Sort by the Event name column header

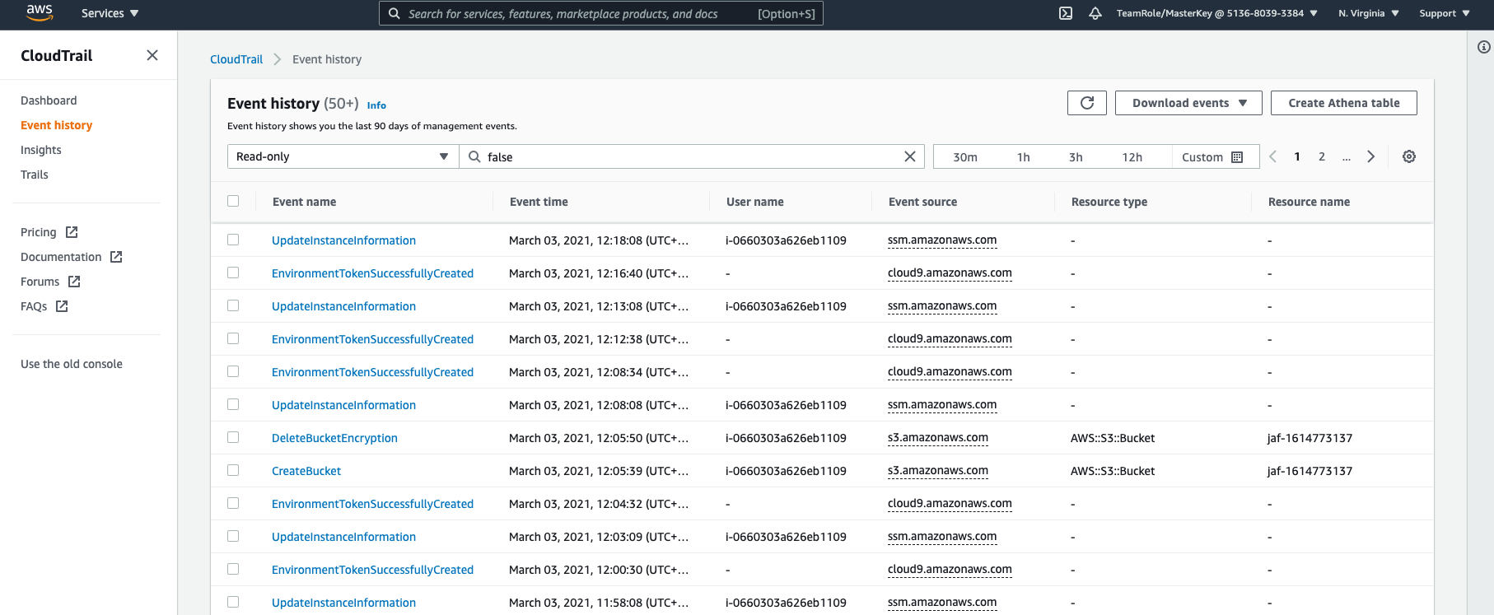tap(304, 202)
